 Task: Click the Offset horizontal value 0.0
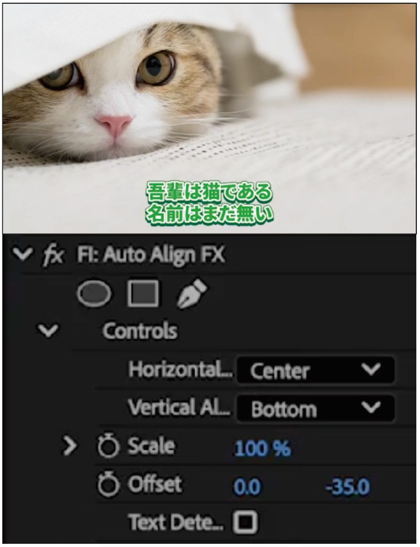point(247,487)
